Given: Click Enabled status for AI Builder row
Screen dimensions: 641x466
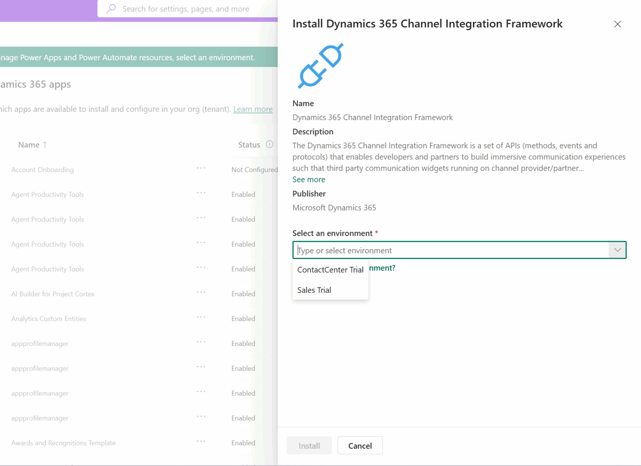Looking at the screenshot, I should click(x=243, y=294).
